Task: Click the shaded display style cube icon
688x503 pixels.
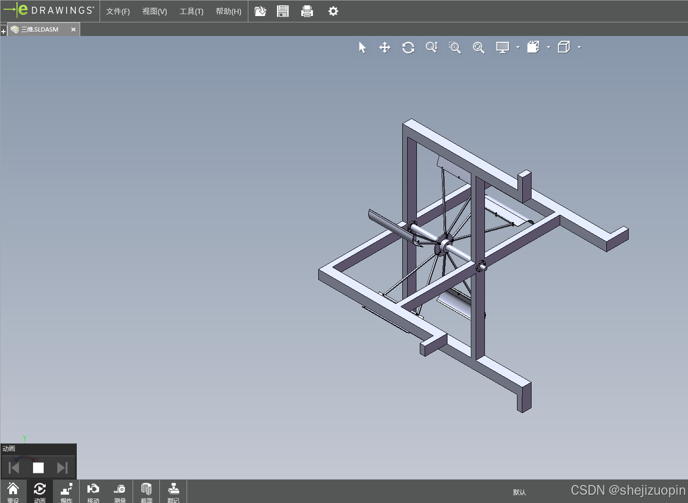Action: point(533,47)
